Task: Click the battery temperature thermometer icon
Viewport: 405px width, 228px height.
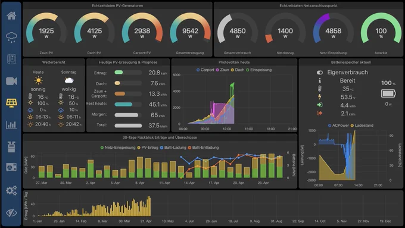Action: pos(320,89)
